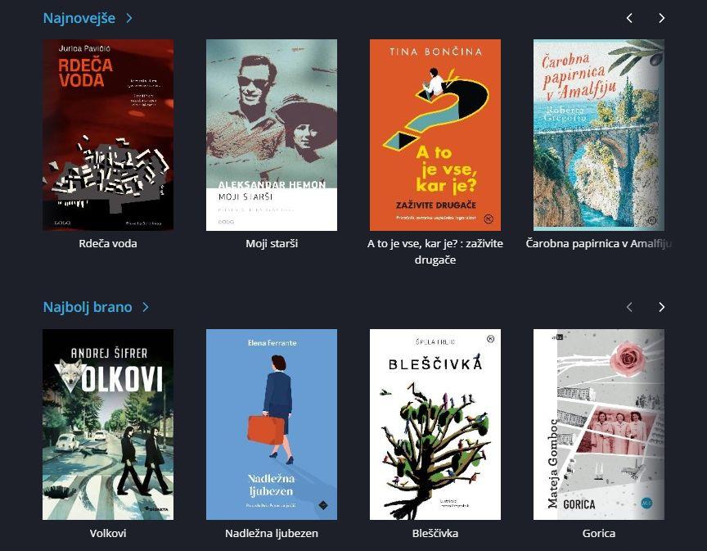The height and width of the screenshot is (551, 707).
Task: Click the Moji starši title text
Action: pyautogui.click(x=272, y=244)
